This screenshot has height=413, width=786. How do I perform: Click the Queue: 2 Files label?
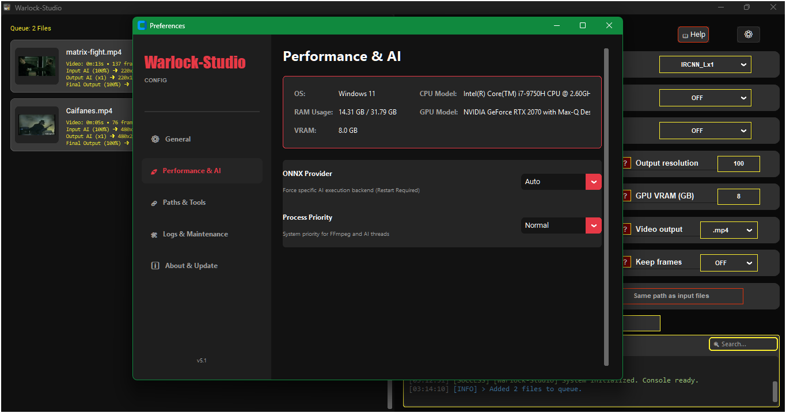(31, 28)
